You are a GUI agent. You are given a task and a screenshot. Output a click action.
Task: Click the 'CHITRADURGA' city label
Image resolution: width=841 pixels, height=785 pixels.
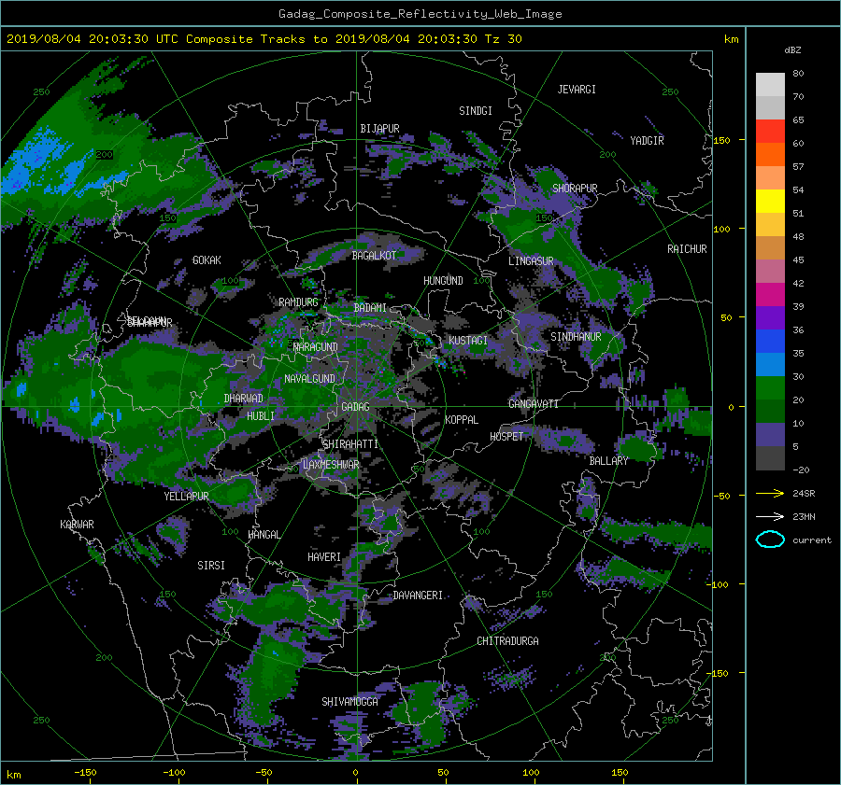[x=507, y=641]
